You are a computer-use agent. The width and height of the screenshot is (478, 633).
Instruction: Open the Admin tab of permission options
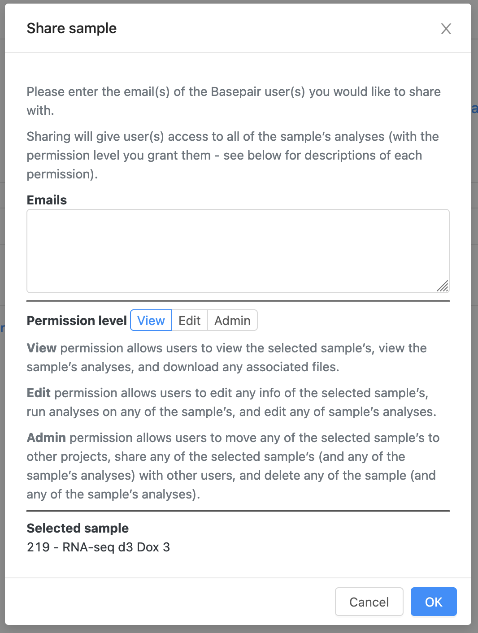(x=232, y=320)
